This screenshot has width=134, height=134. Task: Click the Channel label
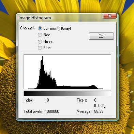pos(27,28)
